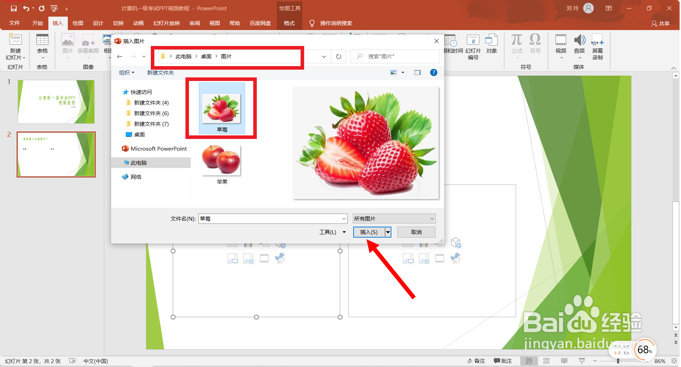This screenshot has height=367, width=681.
Task: Start slideshow from the status bar icon
Action: pos(581,361)
